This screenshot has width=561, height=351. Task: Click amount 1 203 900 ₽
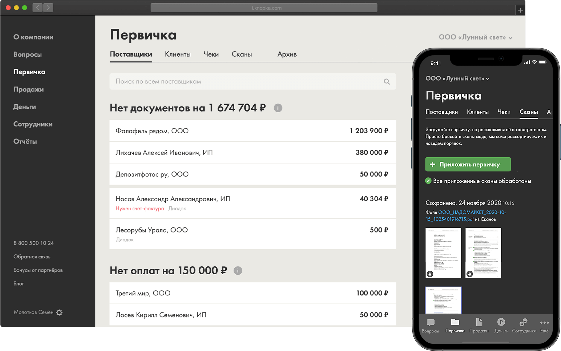pos(369,131)
